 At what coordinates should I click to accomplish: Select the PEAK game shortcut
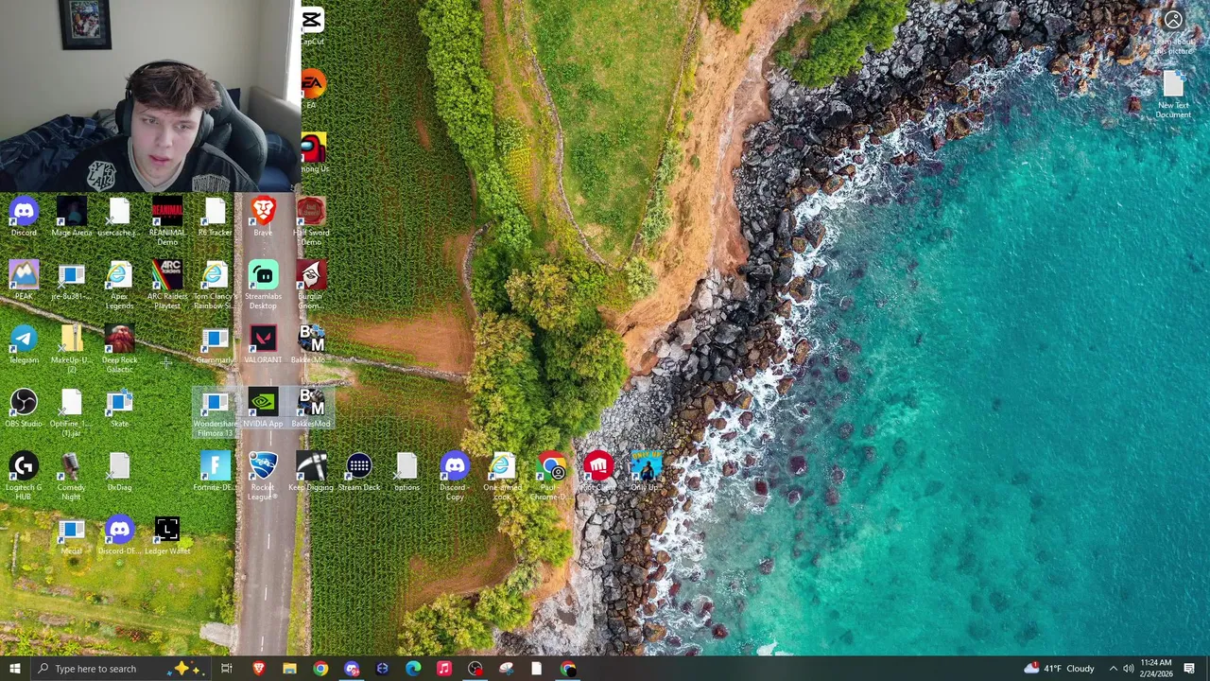pos(24,281)
